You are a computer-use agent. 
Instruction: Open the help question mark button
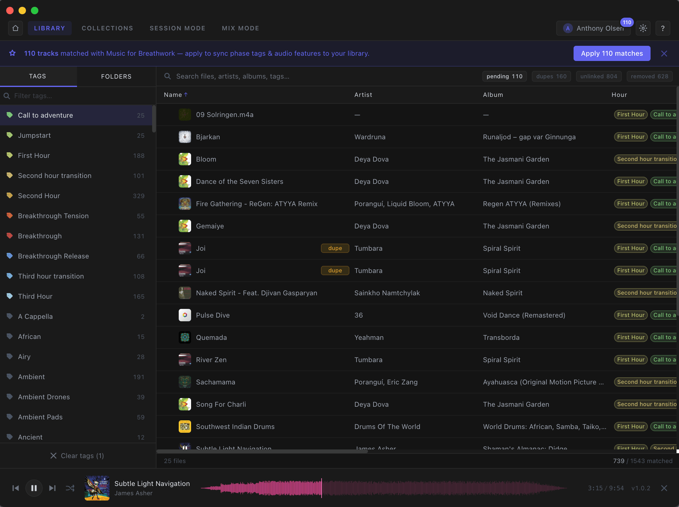click(663, 28)
